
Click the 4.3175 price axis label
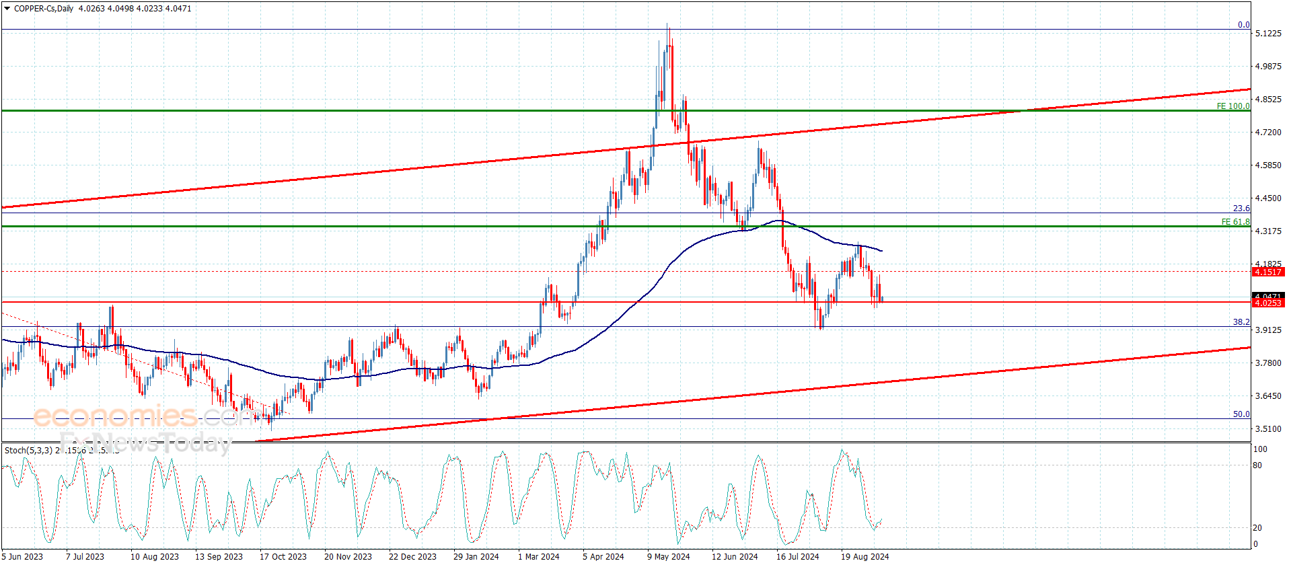pyautogui.click(x=1268, y=231)
